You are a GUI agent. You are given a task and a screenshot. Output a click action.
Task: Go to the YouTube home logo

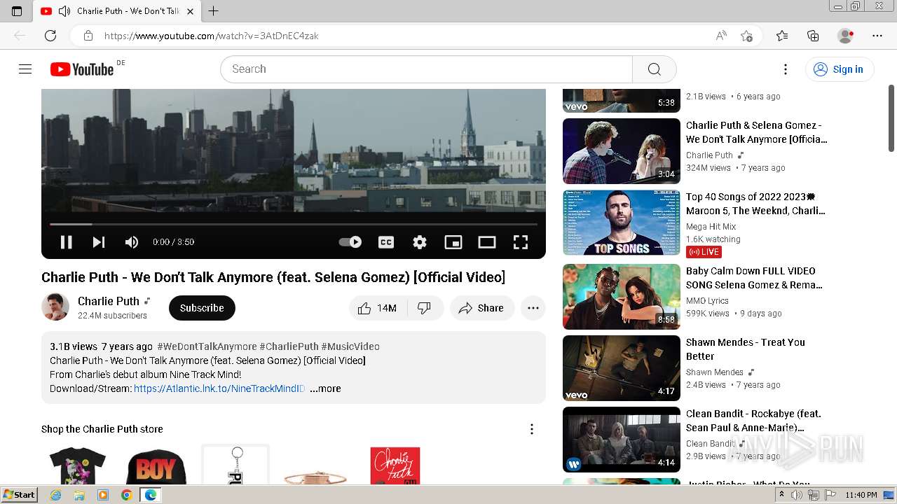click(x=82, y=69)
